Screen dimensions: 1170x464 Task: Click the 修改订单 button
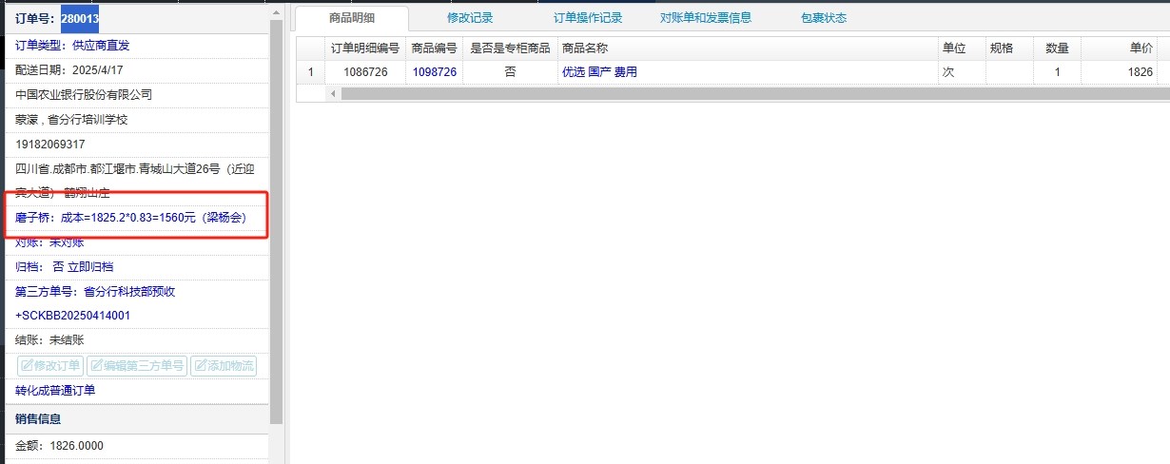[50, 366]
